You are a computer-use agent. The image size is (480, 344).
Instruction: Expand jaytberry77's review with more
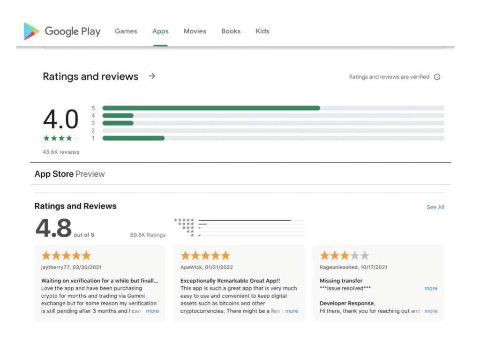click(152, 311)
